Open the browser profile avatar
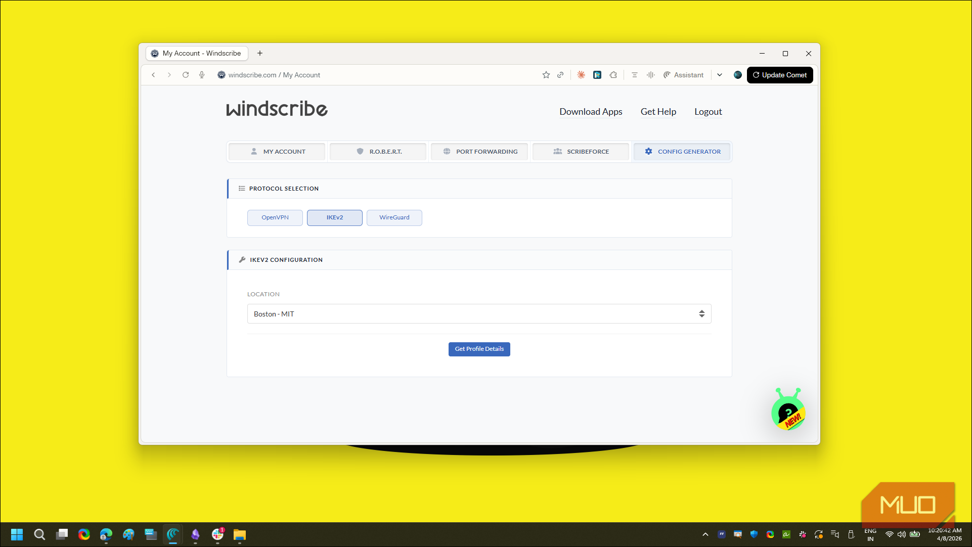 pyautogui.click(x=738, y=75)
